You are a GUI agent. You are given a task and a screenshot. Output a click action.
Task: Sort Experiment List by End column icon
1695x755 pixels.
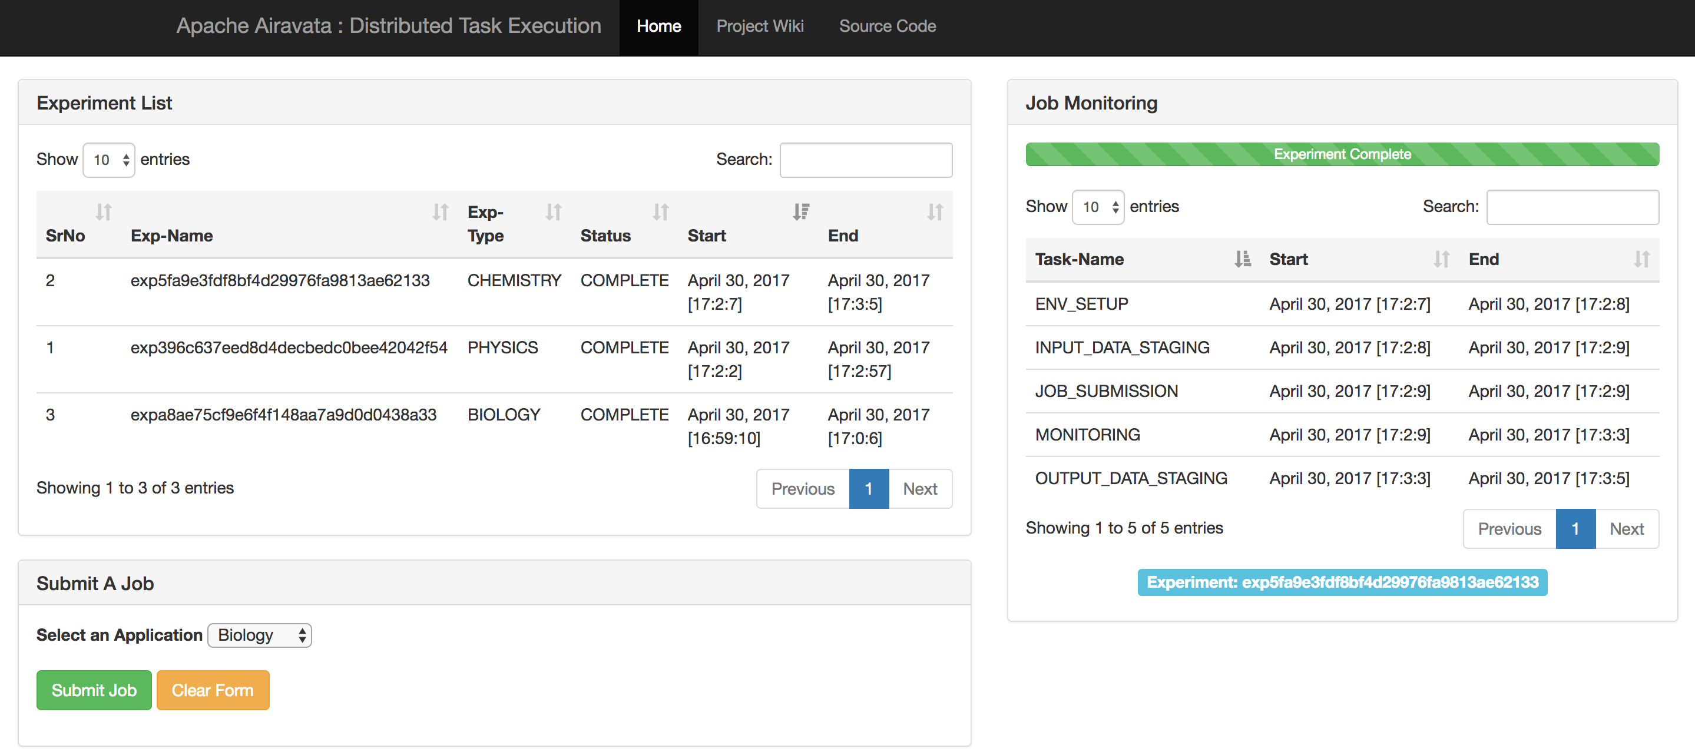click(935, 212)
